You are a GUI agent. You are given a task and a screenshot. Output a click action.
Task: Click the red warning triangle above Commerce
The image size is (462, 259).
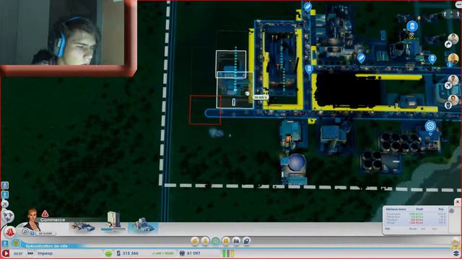pyautogui.click(x=45, y=214)
